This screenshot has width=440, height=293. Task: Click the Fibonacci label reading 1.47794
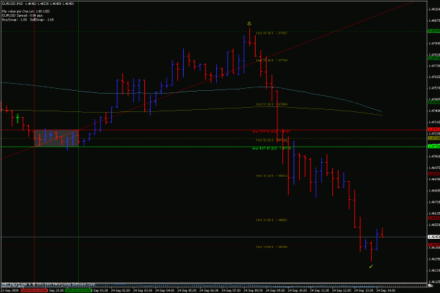272,61
